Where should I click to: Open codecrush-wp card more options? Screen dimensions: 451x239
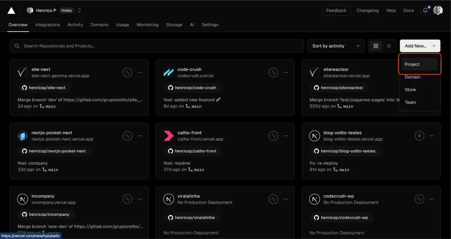point(432,199)
